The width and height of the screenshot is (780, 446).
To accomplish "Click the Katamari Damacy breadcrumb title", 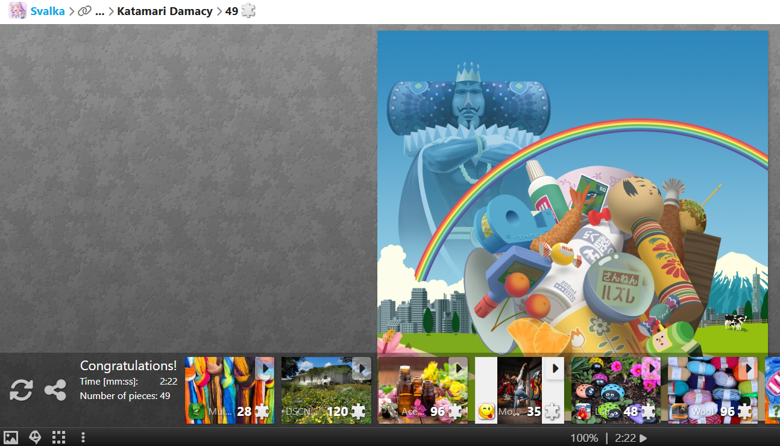I will point(165,11).
